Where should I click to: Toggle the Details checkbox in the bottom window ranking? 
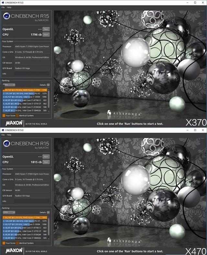[48, 212]
